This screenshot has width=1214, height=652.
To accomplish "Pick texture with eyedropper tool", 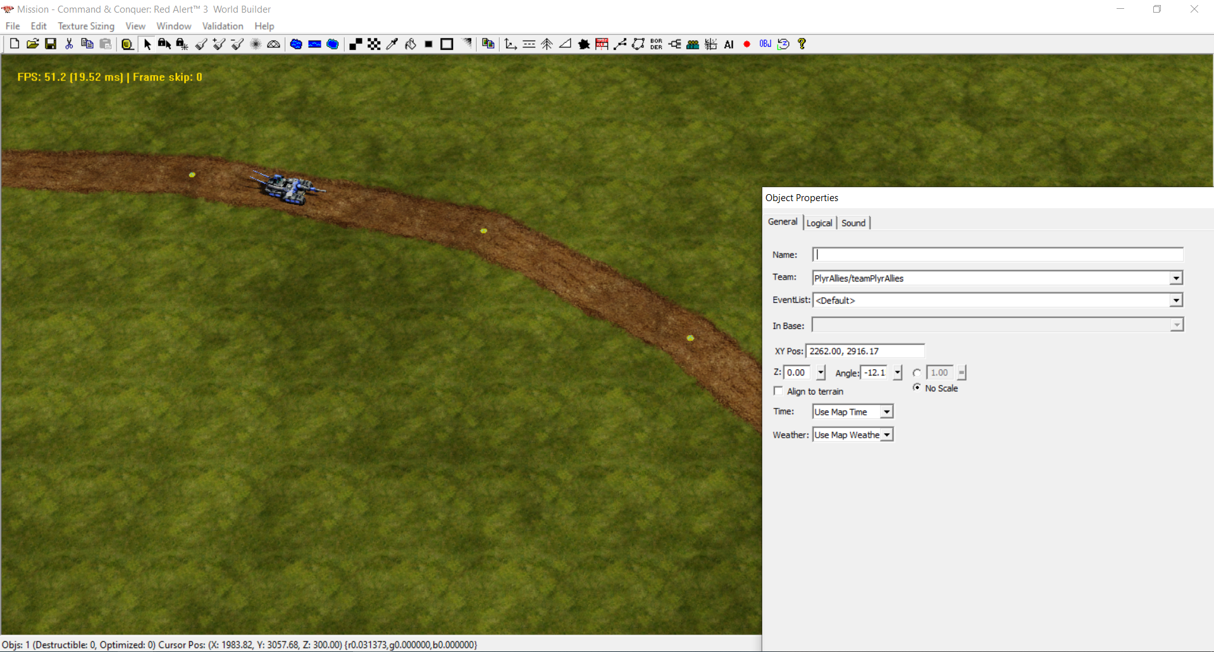I will tap(392, 44).
